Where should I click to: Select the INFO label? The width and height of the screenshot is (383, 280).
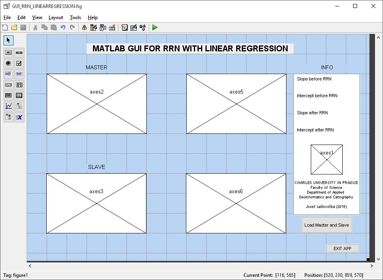[327, 67]
